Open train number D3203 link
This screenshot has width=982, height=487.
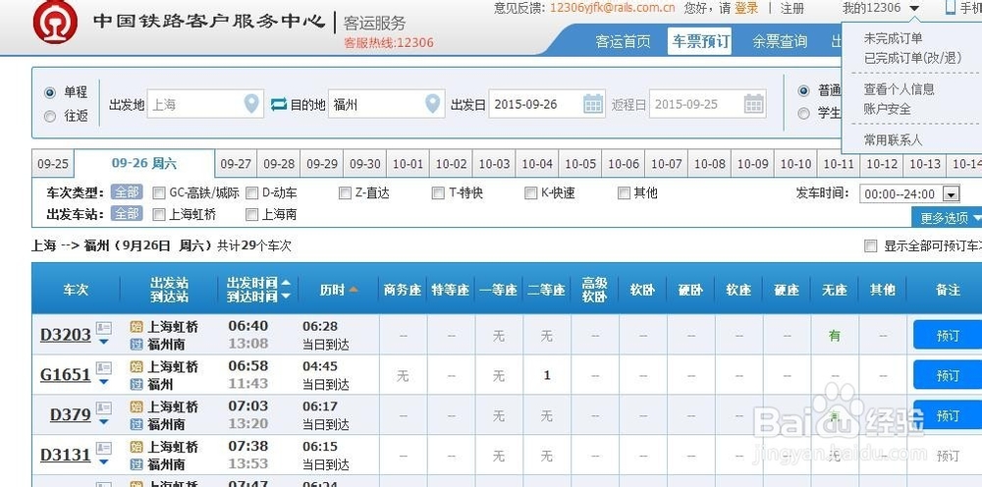pos(66,335)
